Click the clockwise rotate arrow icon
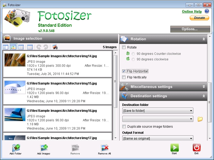Screen dimensions: 214x160 coord(46,47)
